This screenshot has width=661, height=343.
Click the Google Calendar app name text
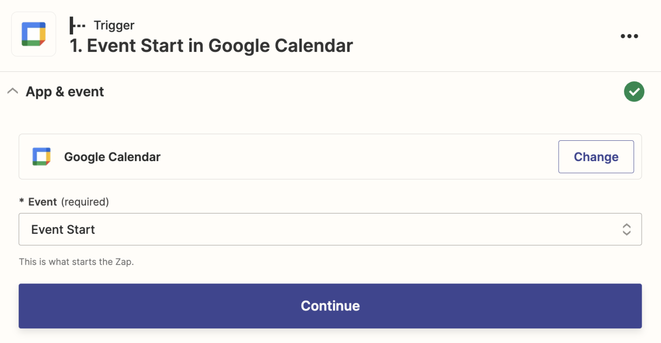112,157
